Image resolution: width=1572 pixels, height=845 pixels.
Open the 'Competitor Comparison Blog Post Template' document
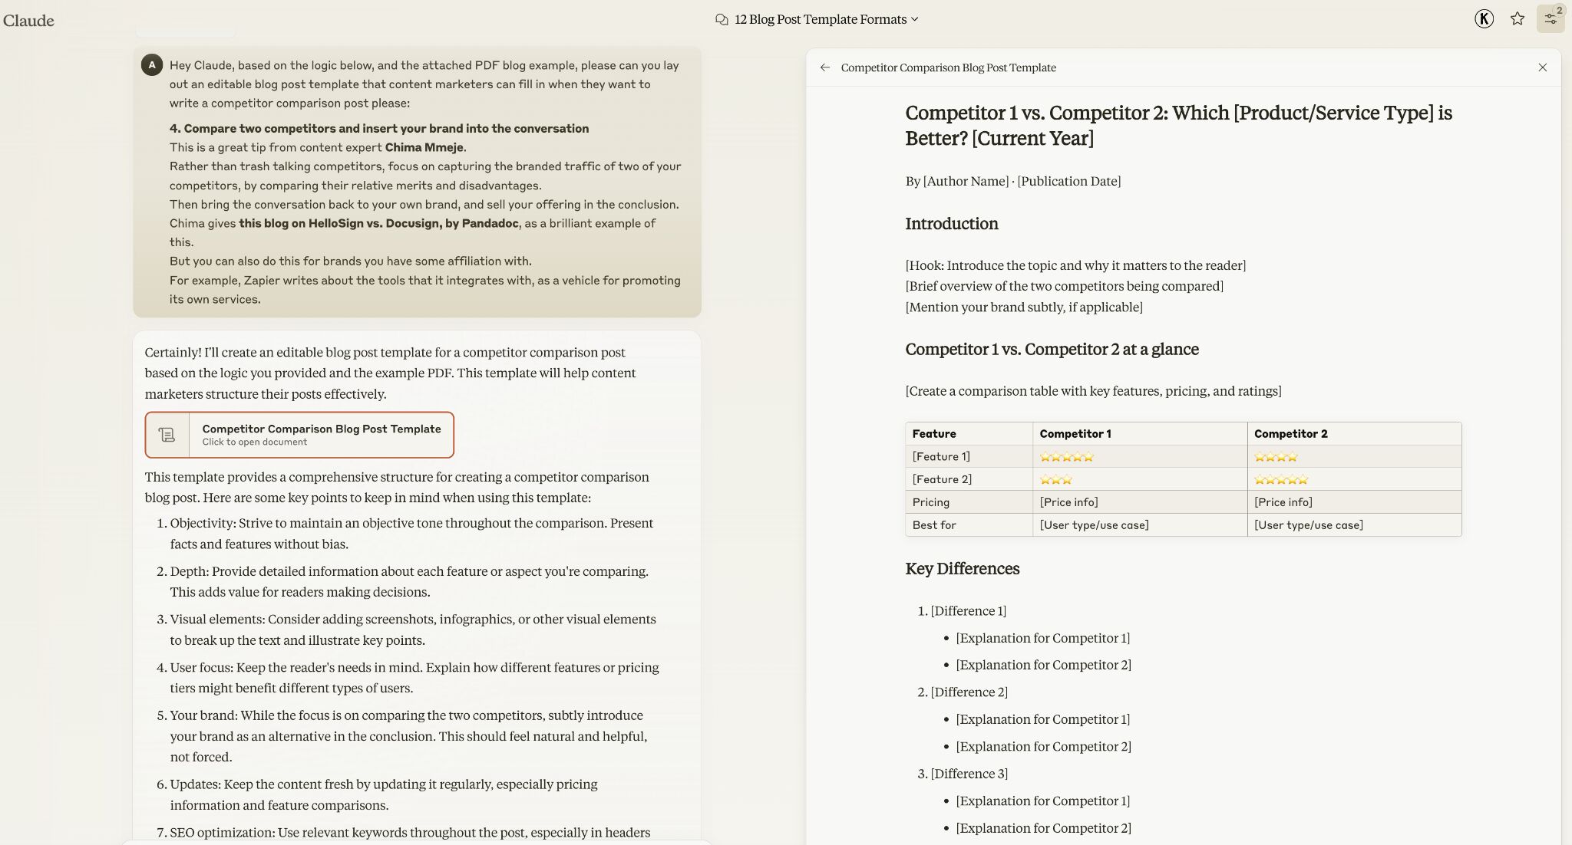(x=299, y=434)
